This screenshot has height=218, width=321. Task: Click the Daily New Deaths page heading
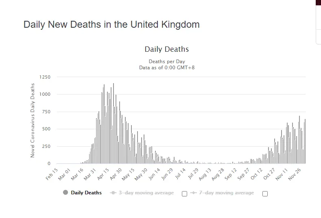111,24
